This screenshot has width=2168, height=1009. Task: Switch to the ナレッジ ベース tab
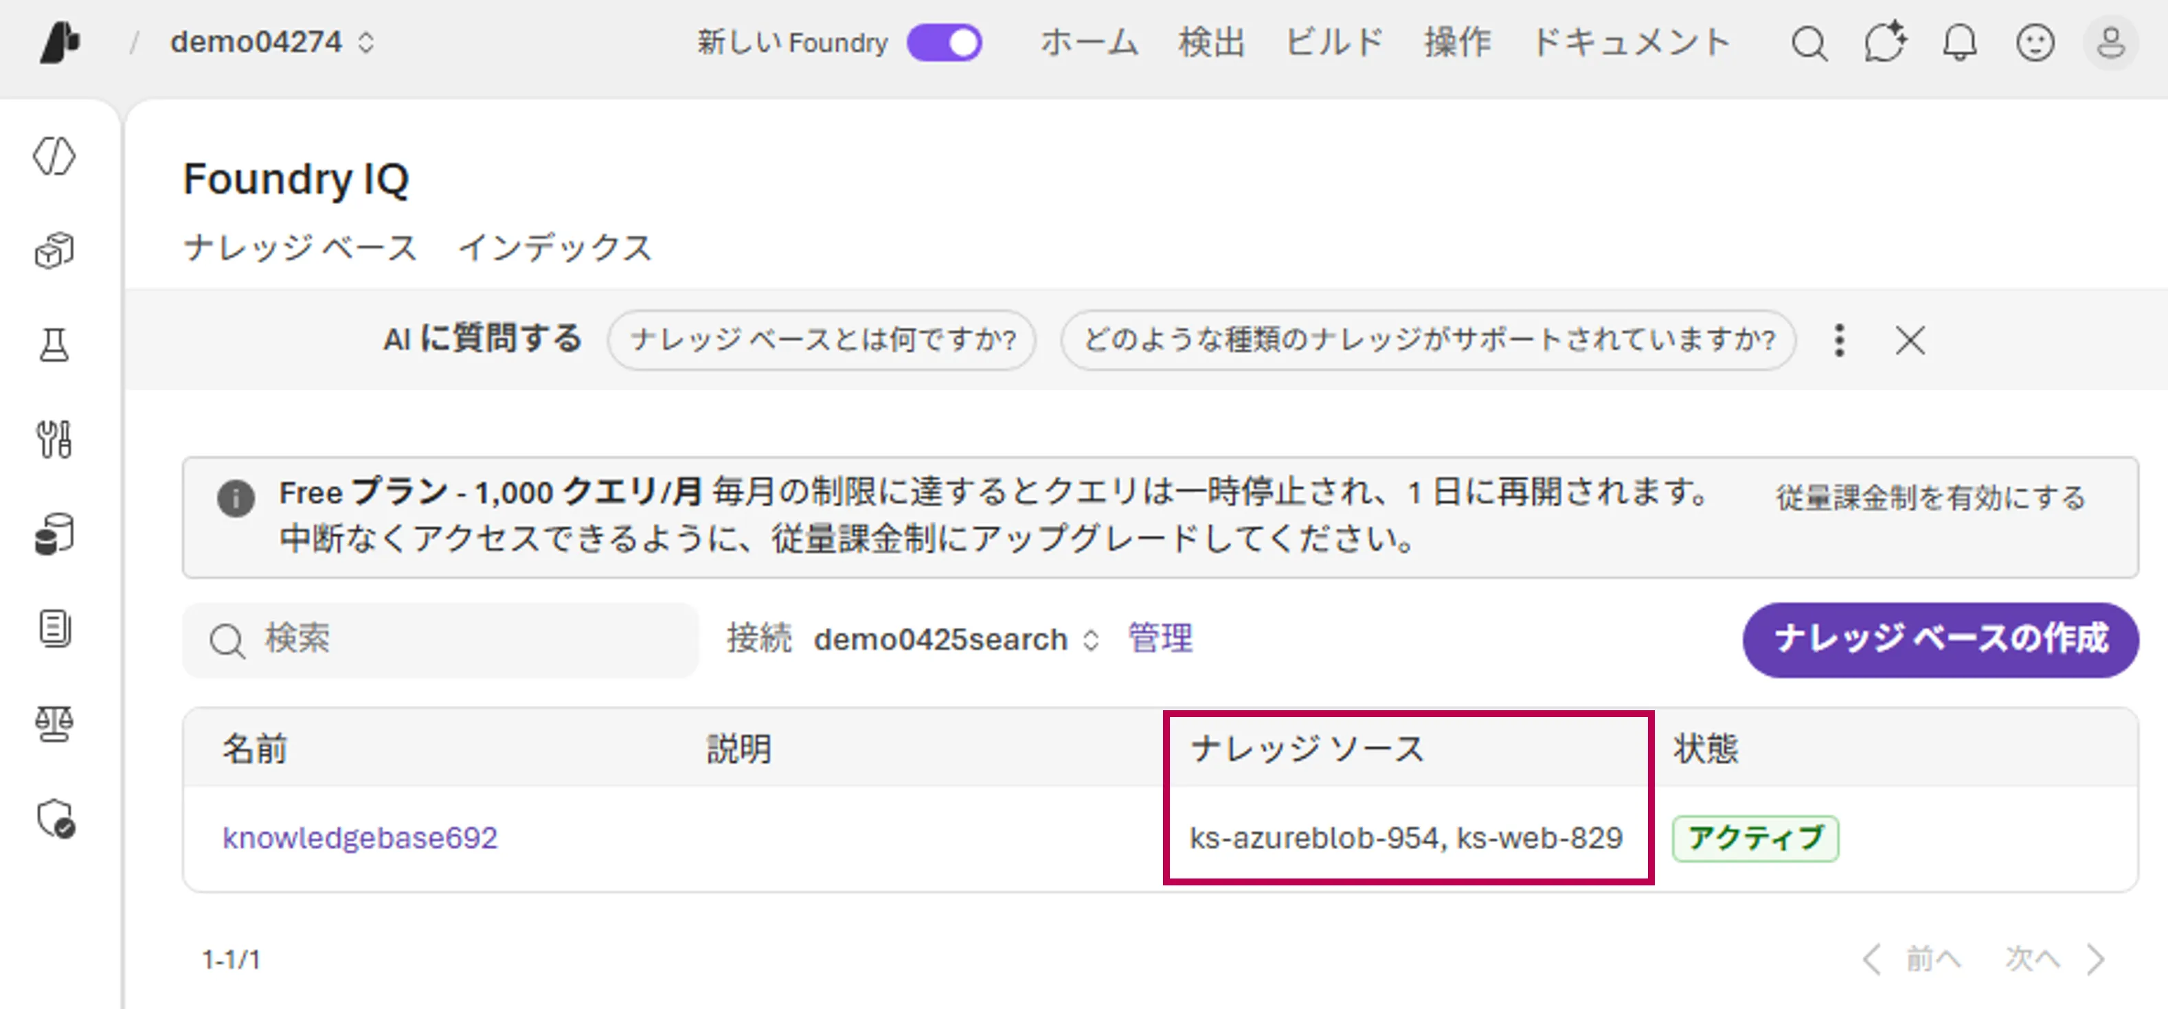click(x=300, y=247)
